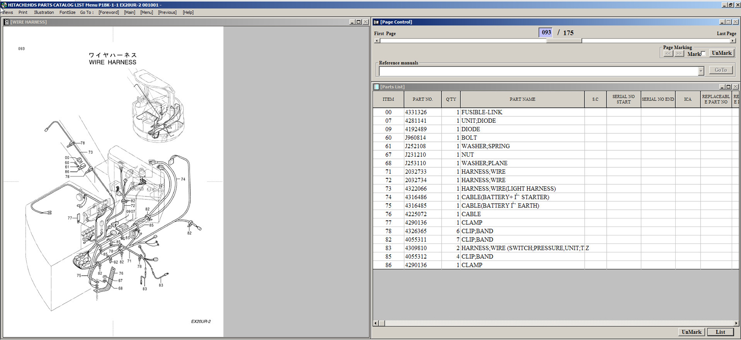
Task: Click the Wire Harness window document icon
Action: point(6,22)
